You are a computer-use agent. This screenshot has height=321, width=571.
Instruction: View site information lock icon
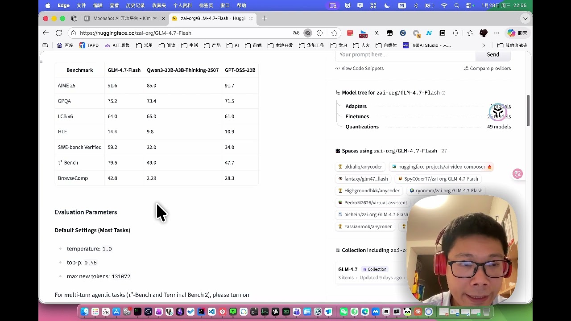(x=74, y=33)
